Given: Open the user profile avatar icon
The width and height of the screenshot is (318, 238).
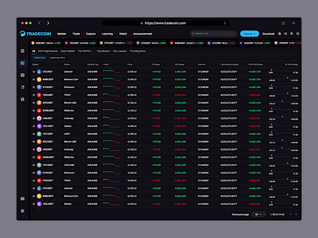Looking at the screenshot, I should click(x=298, y=34).
